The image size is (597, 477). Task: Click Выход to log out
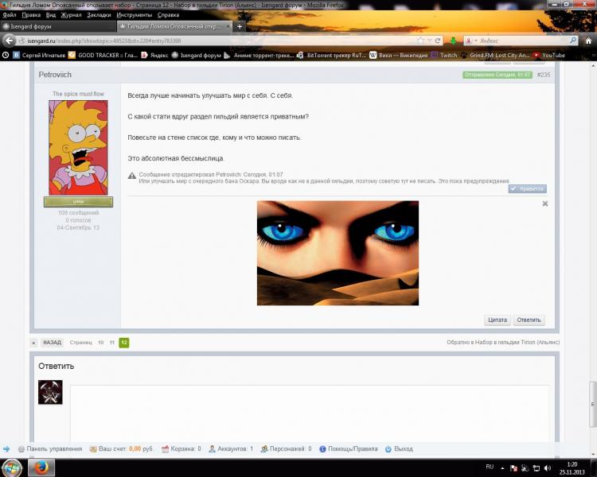coord(399,449)
